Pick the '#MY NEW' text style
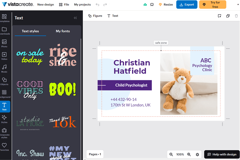 [x=63, y=153]
